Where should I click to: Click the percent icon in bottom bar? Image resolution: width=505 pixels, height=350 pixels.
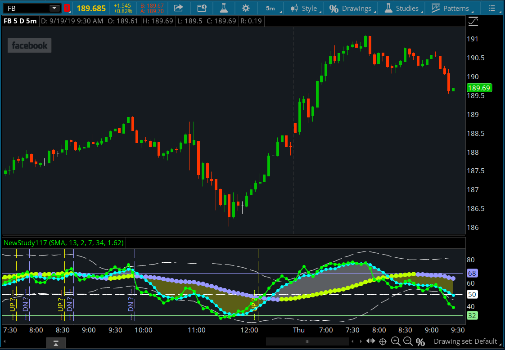(420, 342)
